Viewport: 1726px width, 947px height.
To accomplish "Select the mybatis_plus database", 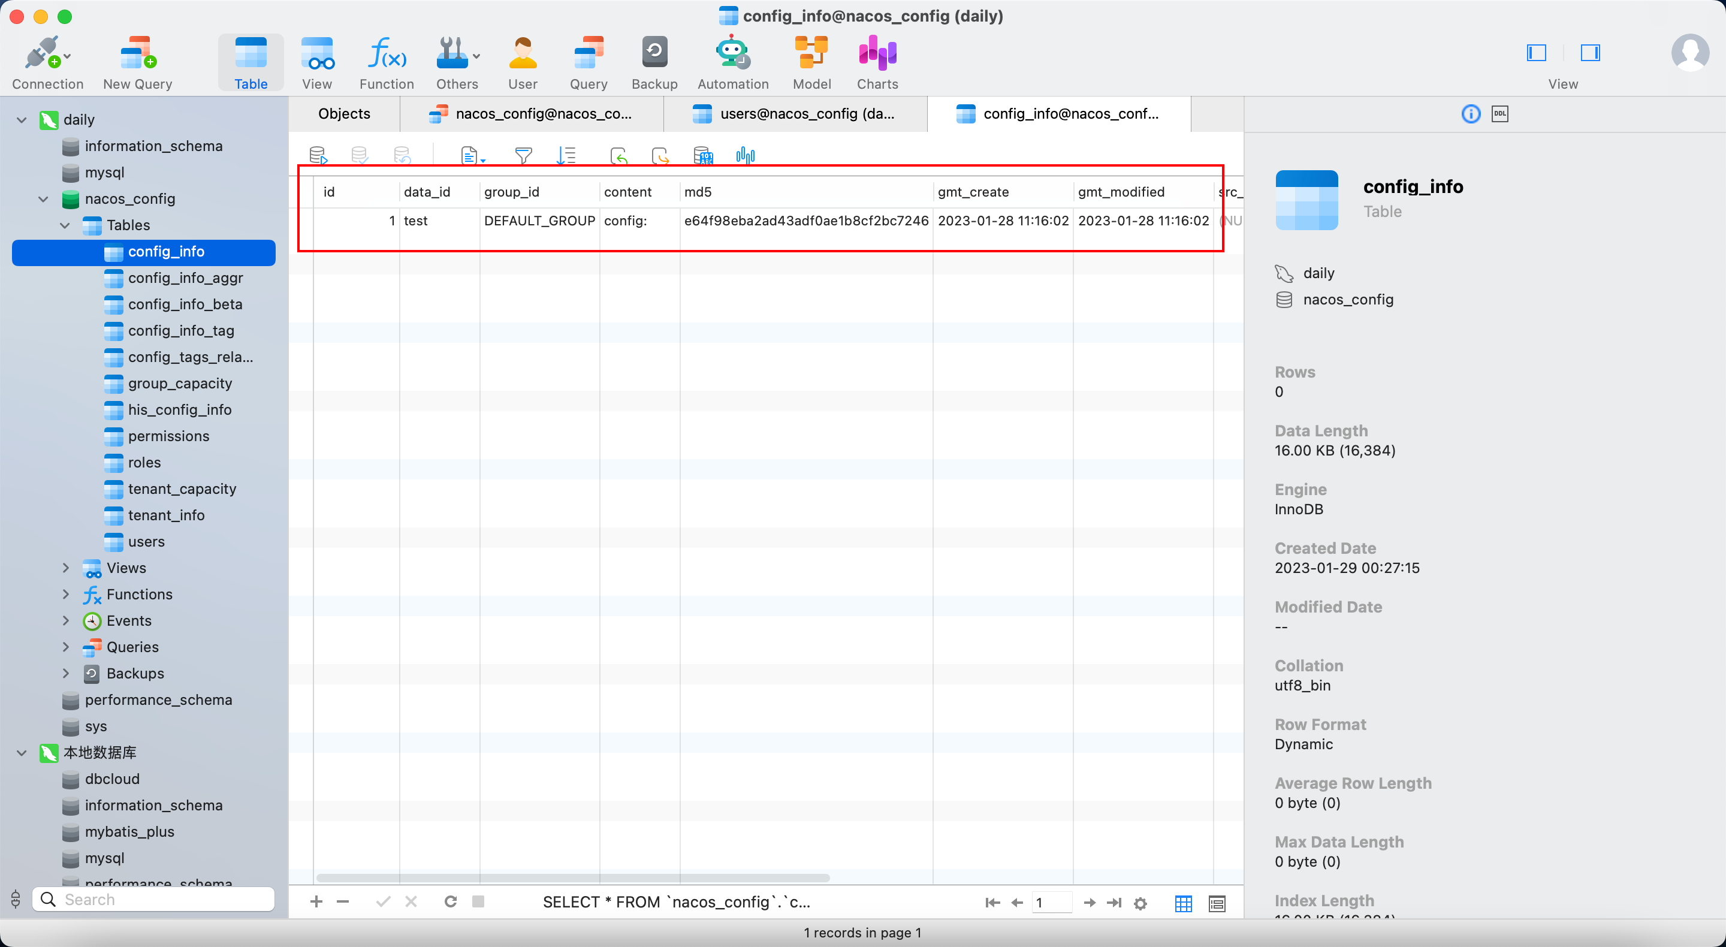I will pyautogui.click(x=129, y=832).
